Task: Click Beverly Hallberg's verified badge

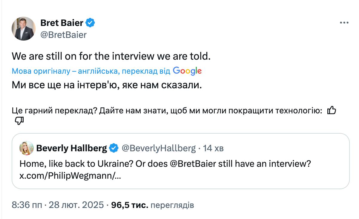Action: [x=114, y=148]
